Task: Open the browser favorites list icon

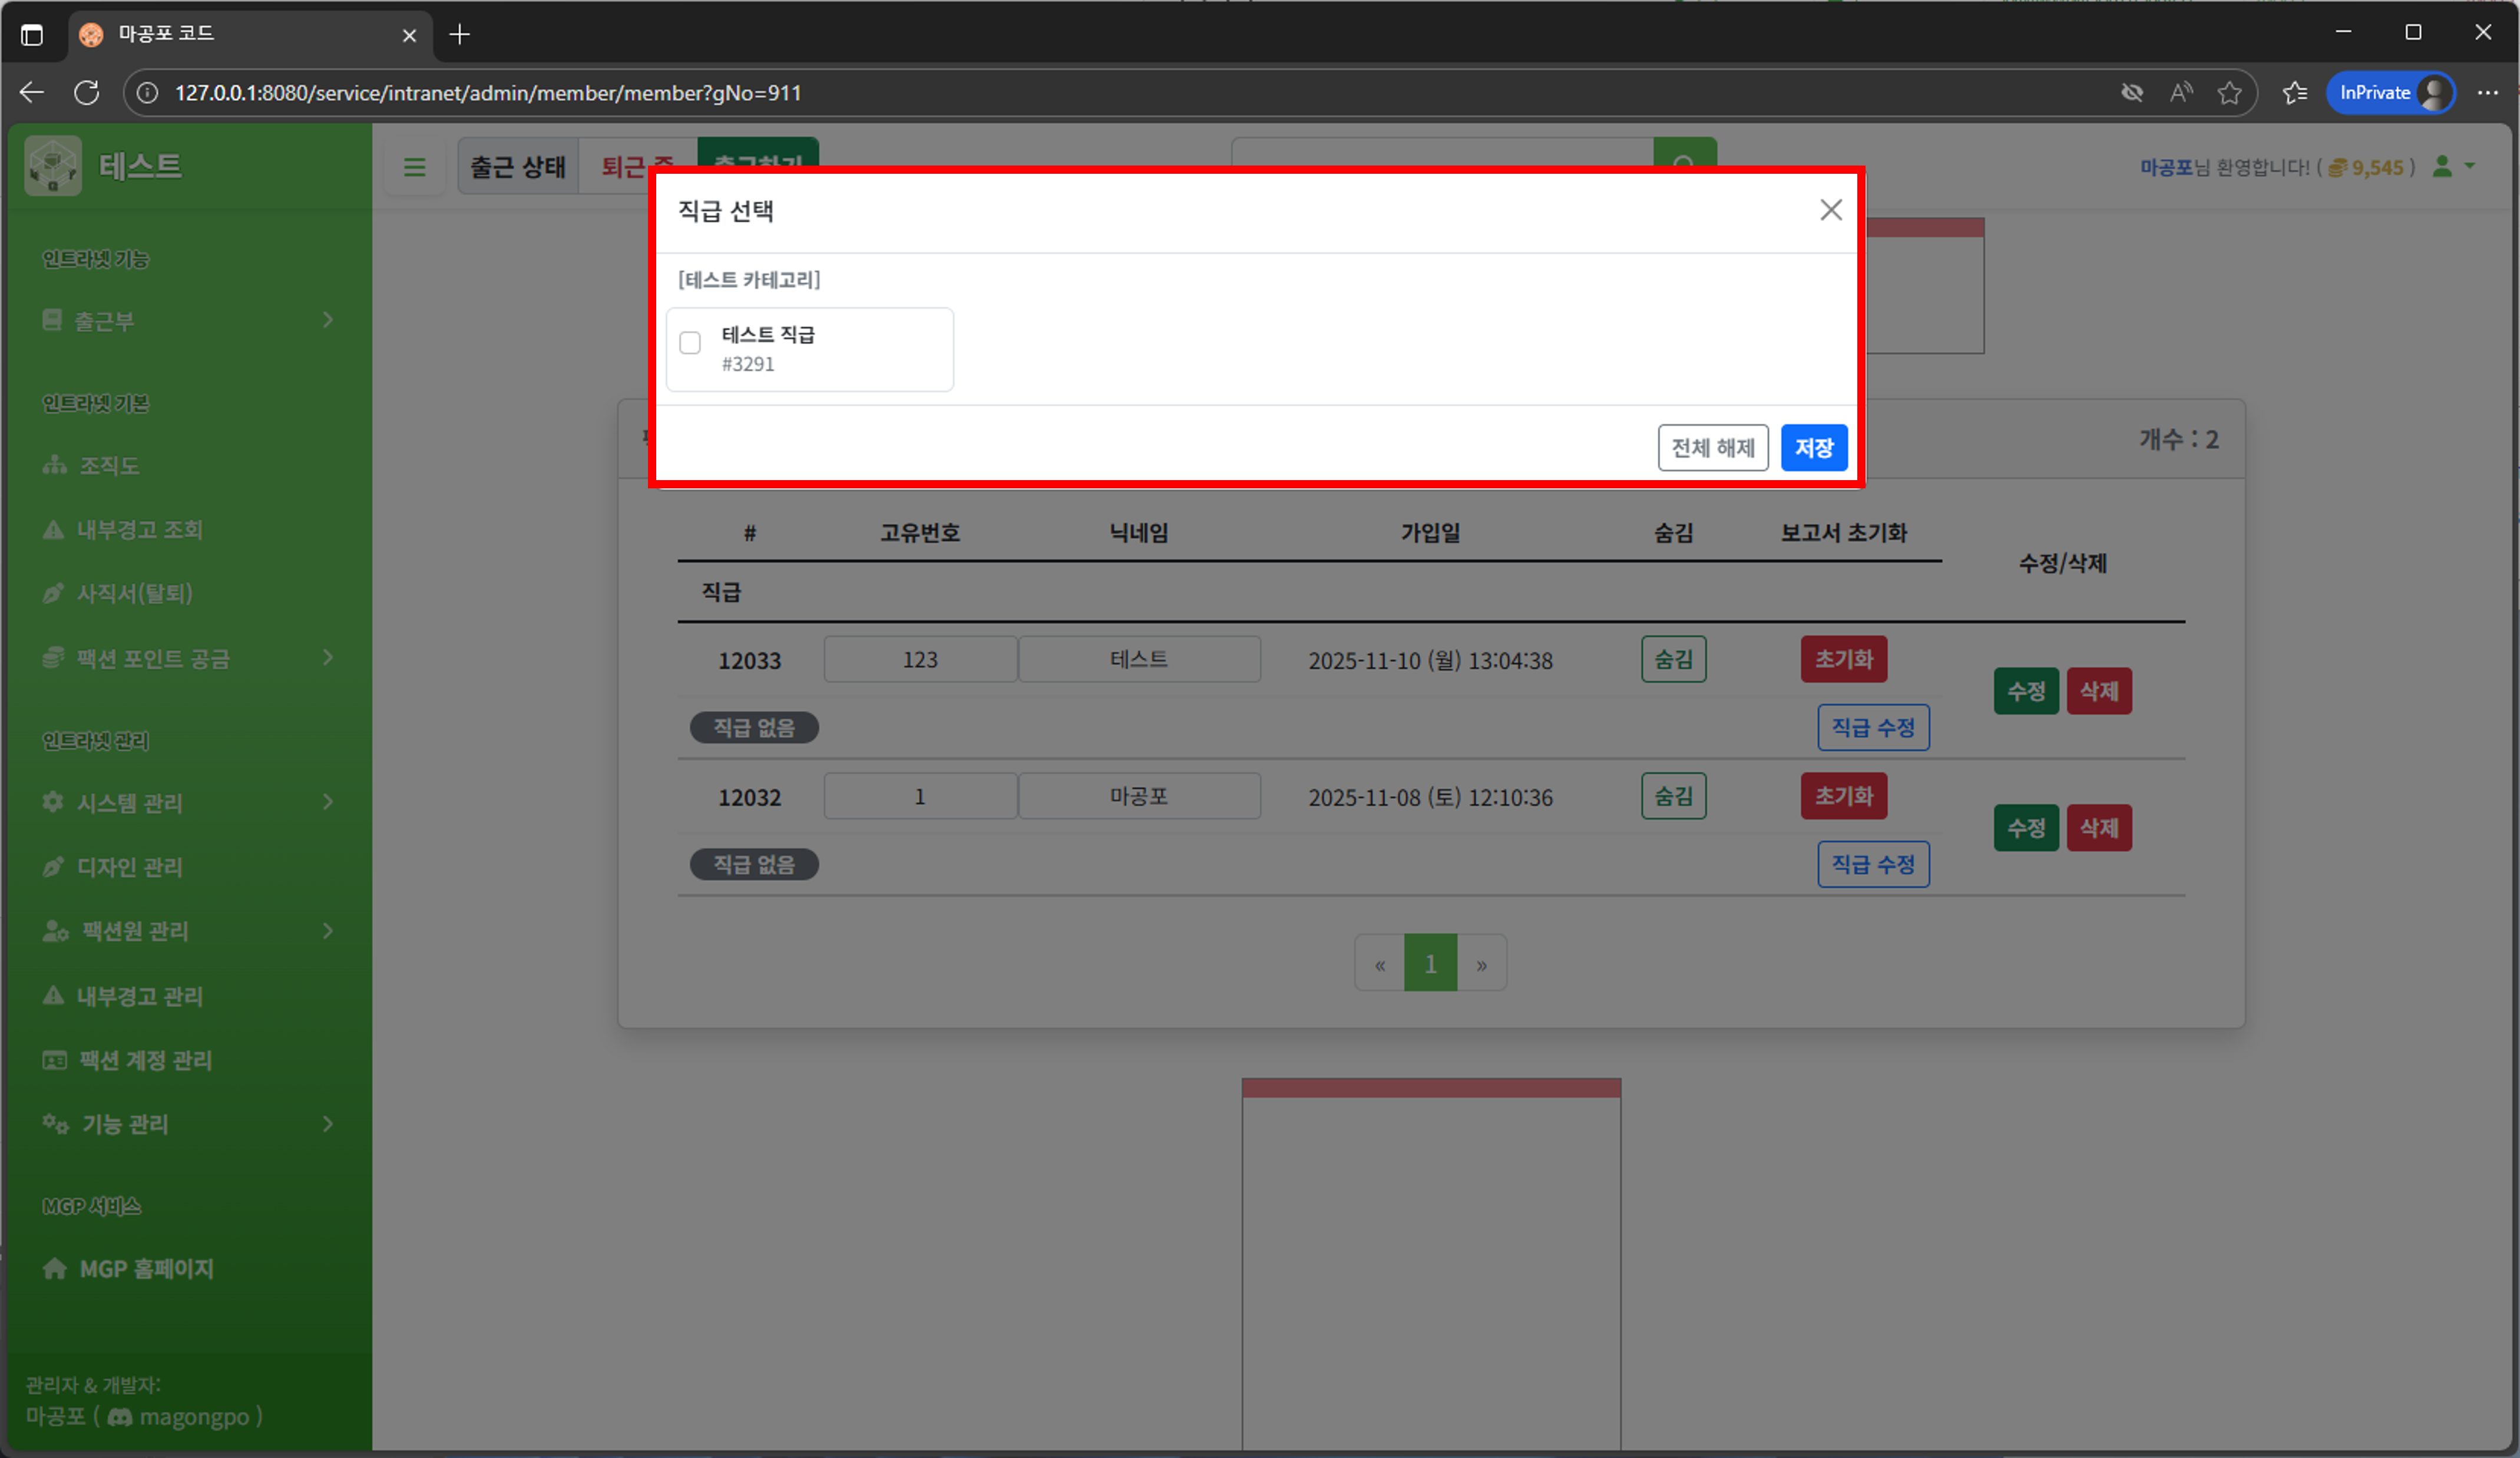Action: click(2294, 93)
